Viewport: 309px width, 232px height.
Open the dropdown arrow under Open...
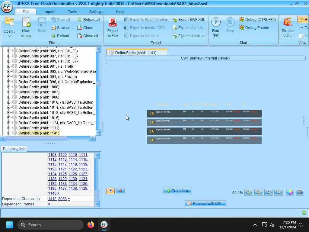(9, 36)
